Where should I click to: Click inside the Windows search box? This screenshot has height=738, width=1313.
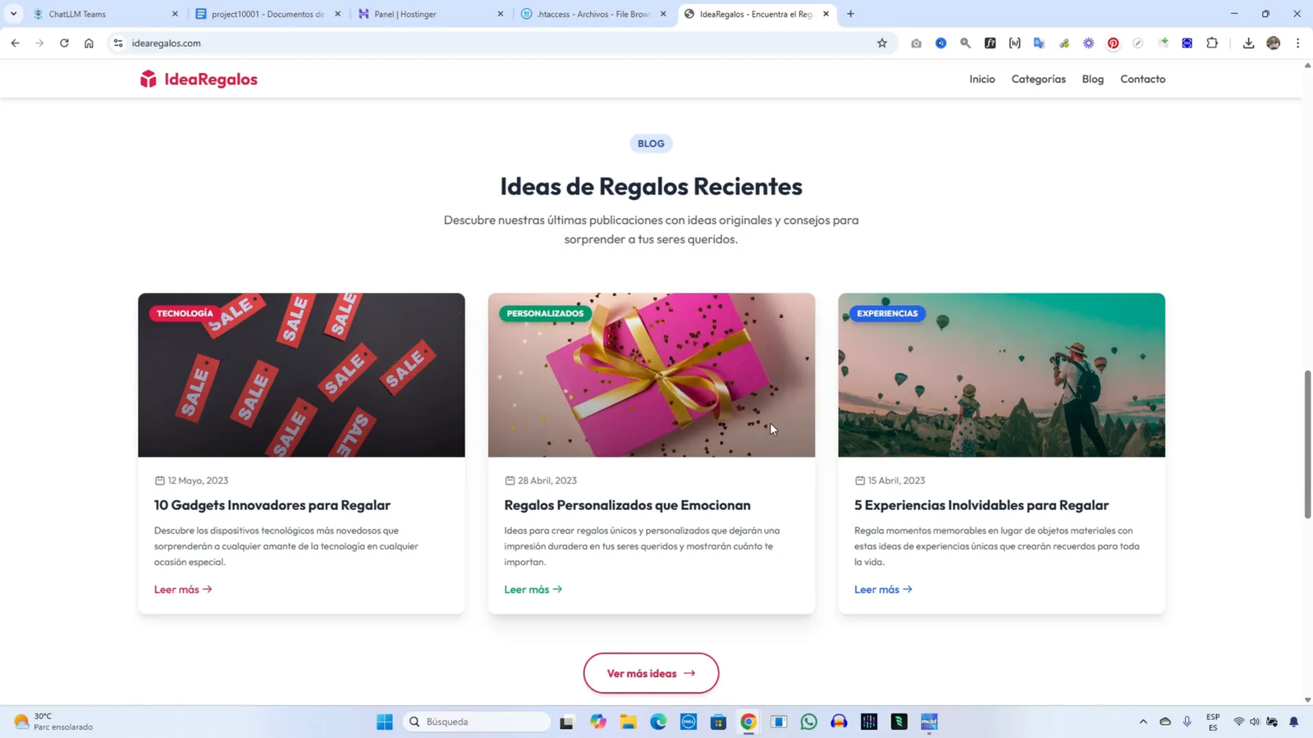476,722
